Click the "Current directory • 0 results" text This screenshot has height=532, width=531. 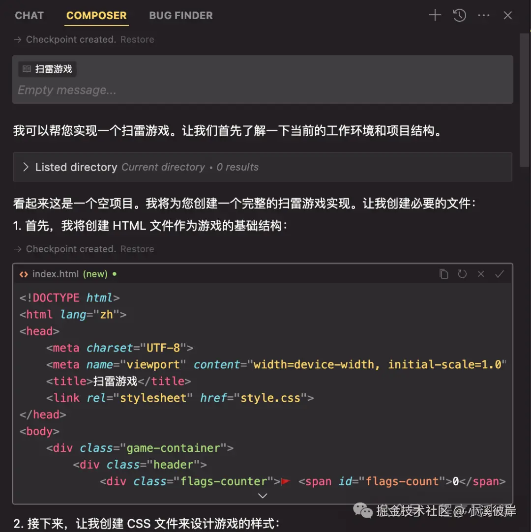point(190,167)
